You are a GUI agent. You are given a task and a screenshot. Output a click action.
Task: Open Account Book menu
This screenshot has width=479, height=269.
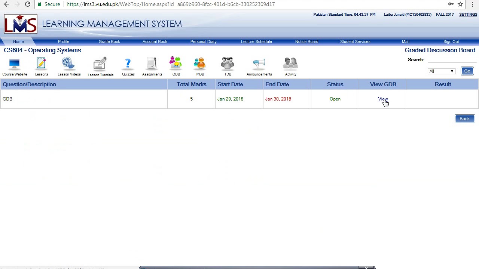pyautogui.click(x=155, y=41)
